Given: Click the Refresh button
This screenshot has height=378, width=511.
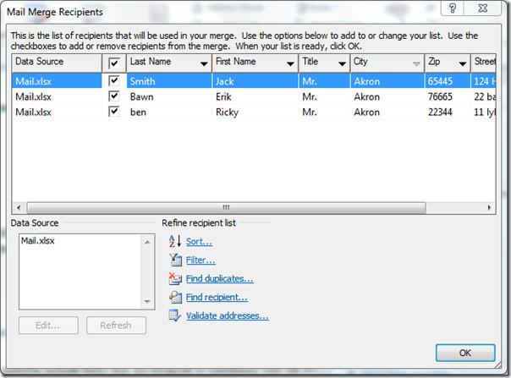Looking at the screenshot, I should [x=116, y=326].
